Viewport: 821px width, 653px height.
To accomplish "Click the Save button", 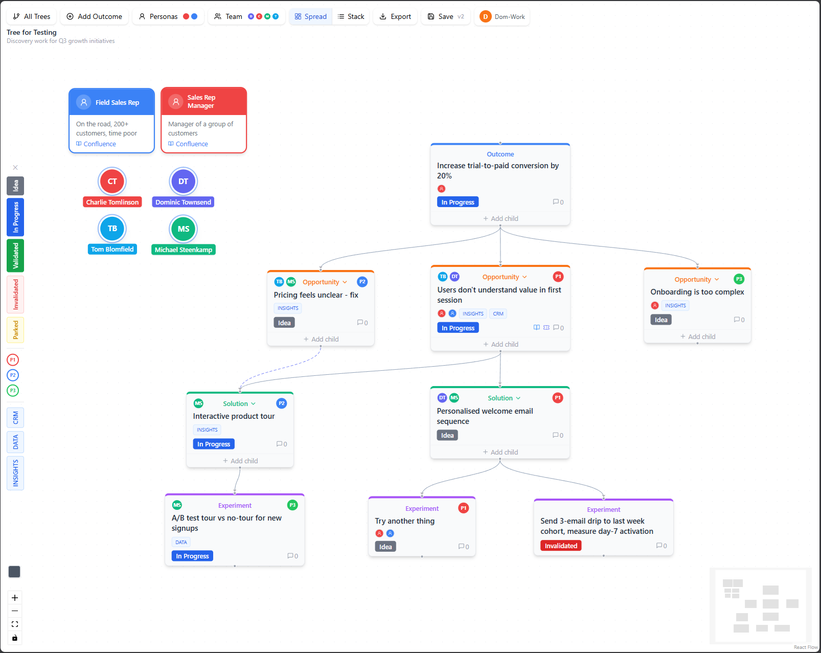I will pyautogui.click(x=446, y=16).
